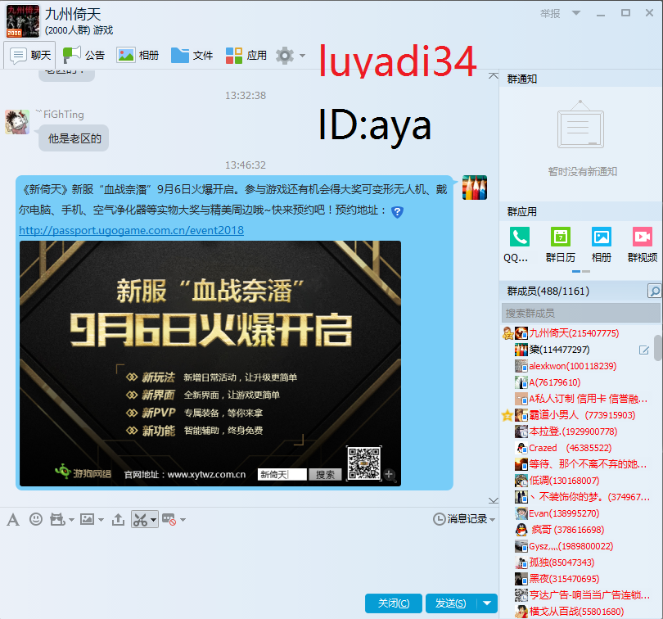663x619 pixels.
Task: Open 消息记录 message history
Action: tap(460, 519)
